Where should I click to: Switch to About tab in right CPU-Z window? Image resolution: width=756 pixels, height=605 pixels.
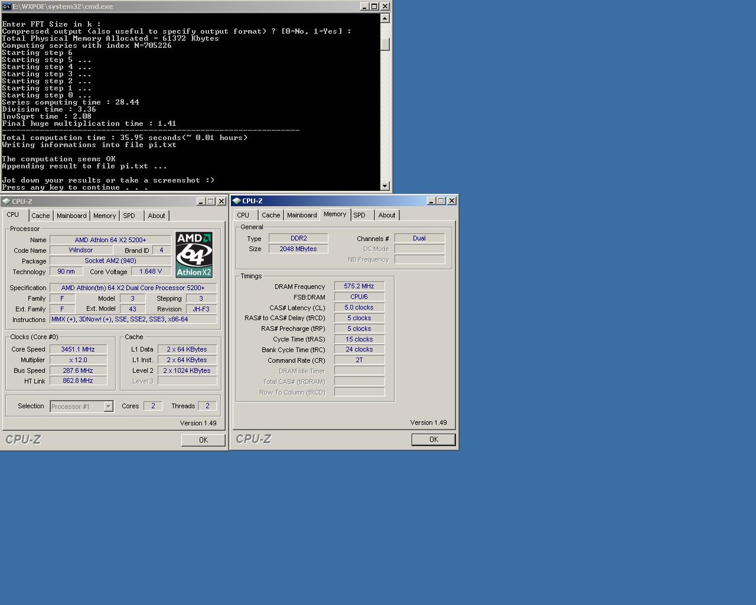point(387,215)
